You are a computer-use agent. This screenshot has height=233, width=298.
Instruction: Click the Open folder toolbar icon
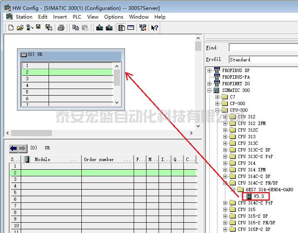[20, 28]
